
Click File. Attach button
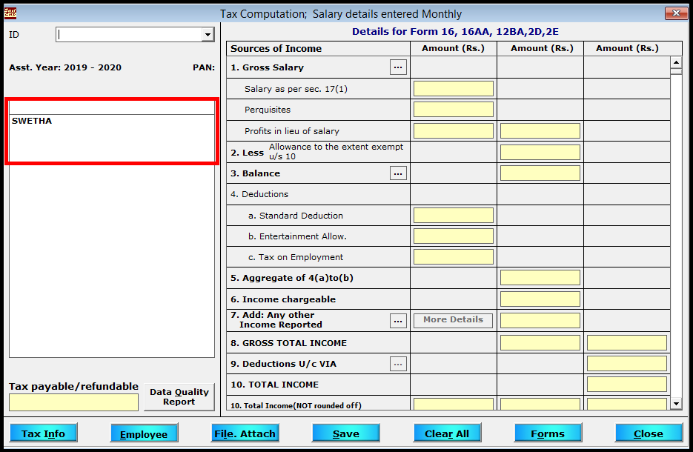[x=245, y=433]
